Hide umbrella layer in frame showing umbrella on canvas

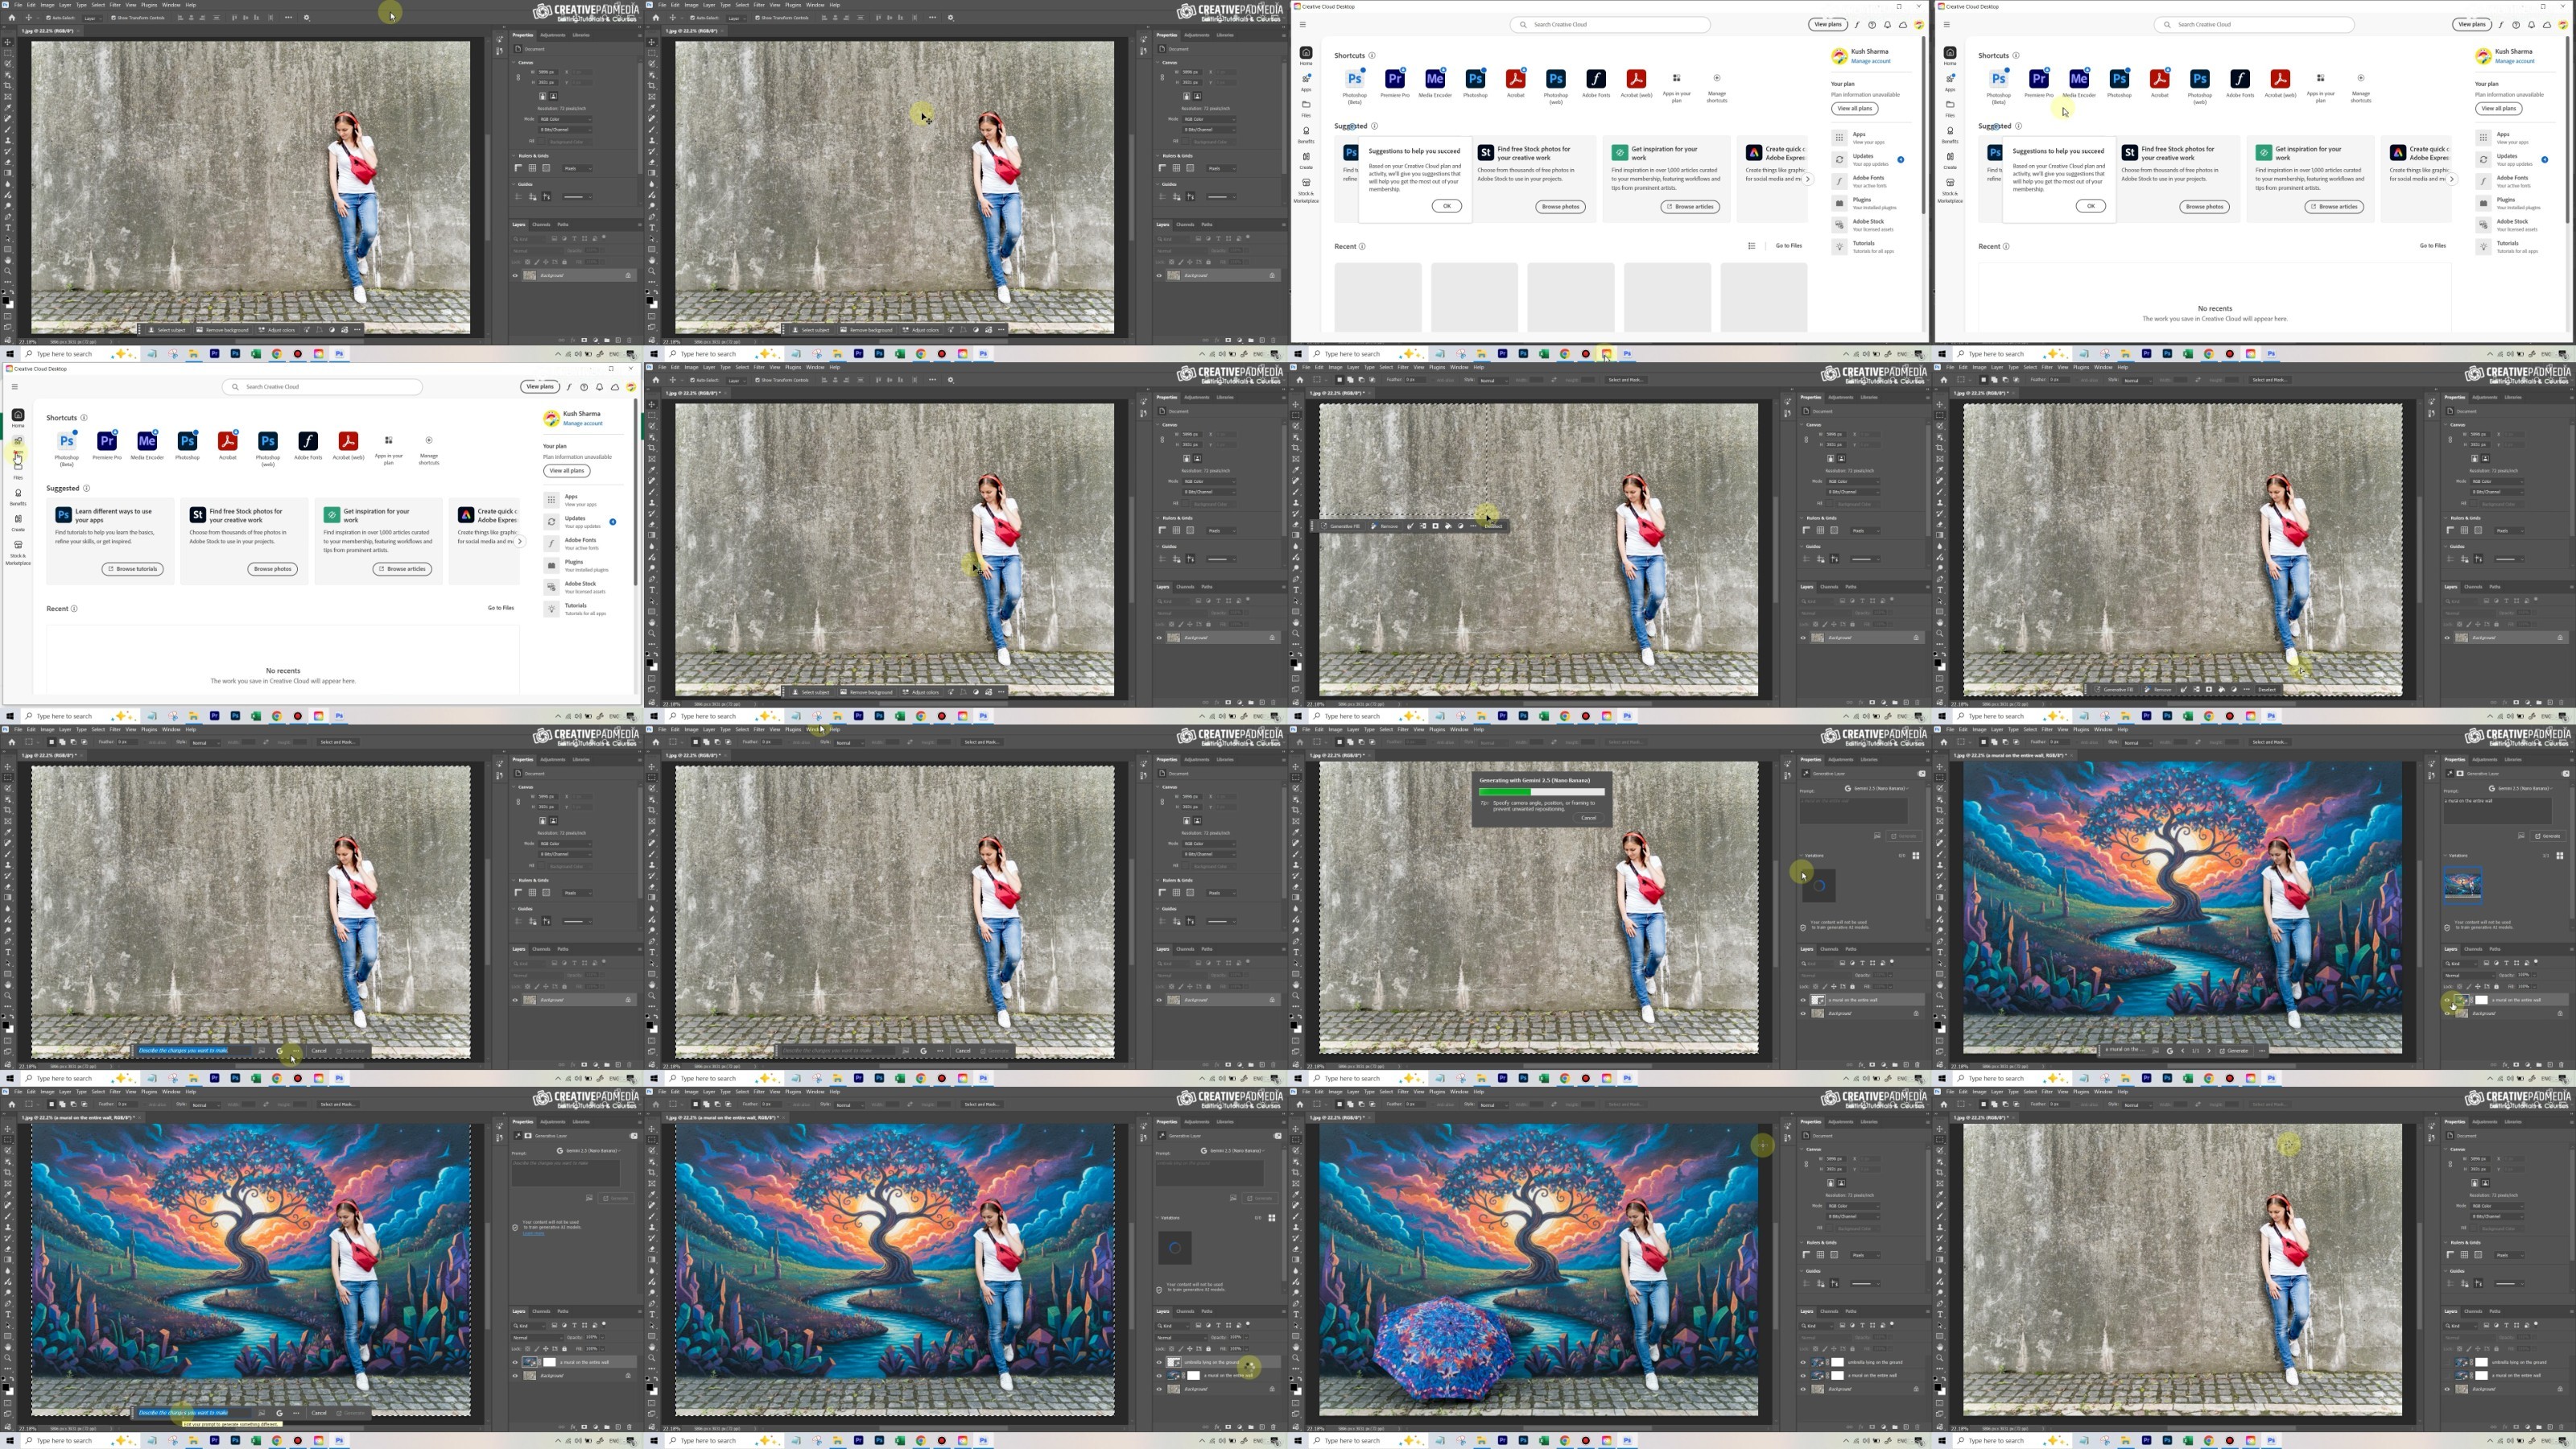(x=1804, y=1362)
